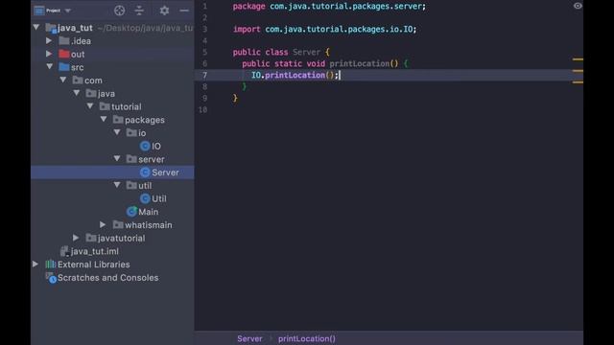Image resolution: width=614 pixels, height=345 pixels.
Task: Click the Scratches and Consoles icon
Action: [51, 278]
